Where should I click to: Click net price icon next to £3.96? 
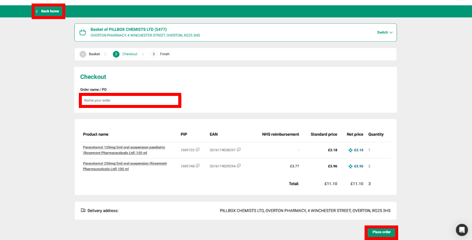[350, 166]
